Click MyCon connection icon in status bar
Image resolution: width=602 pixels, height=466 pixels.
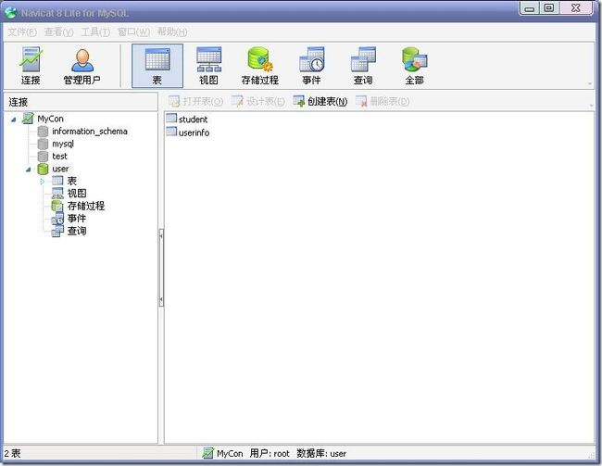pos(207,453)
